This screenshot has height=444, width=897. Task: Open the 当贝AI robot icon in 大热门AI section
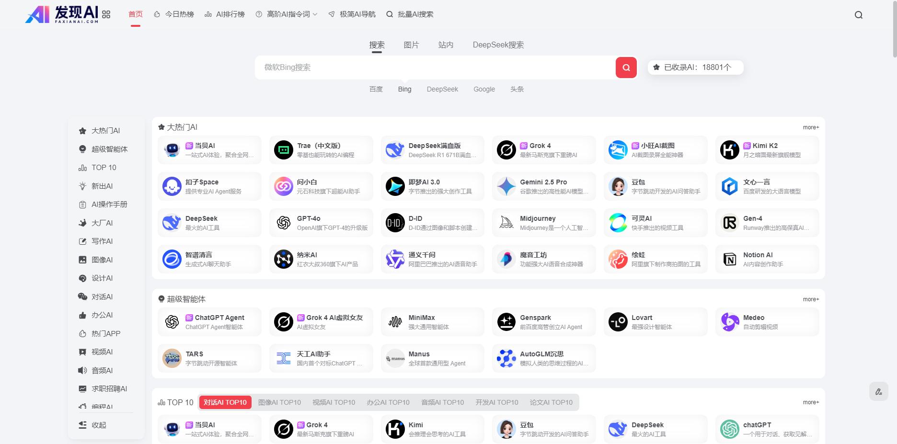click(172, 150)
